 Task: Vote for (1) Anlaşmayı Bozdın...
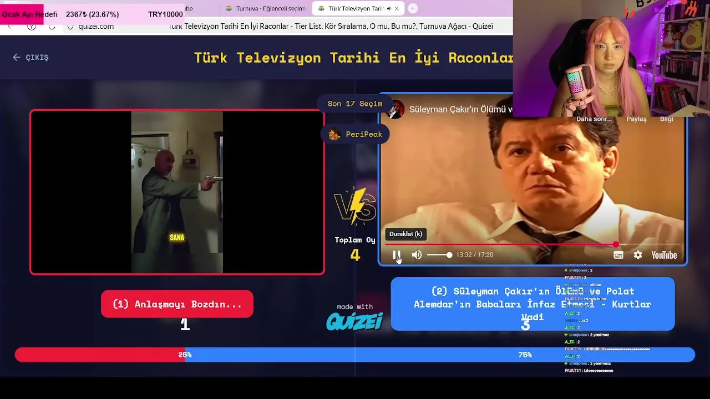point(177,304)
